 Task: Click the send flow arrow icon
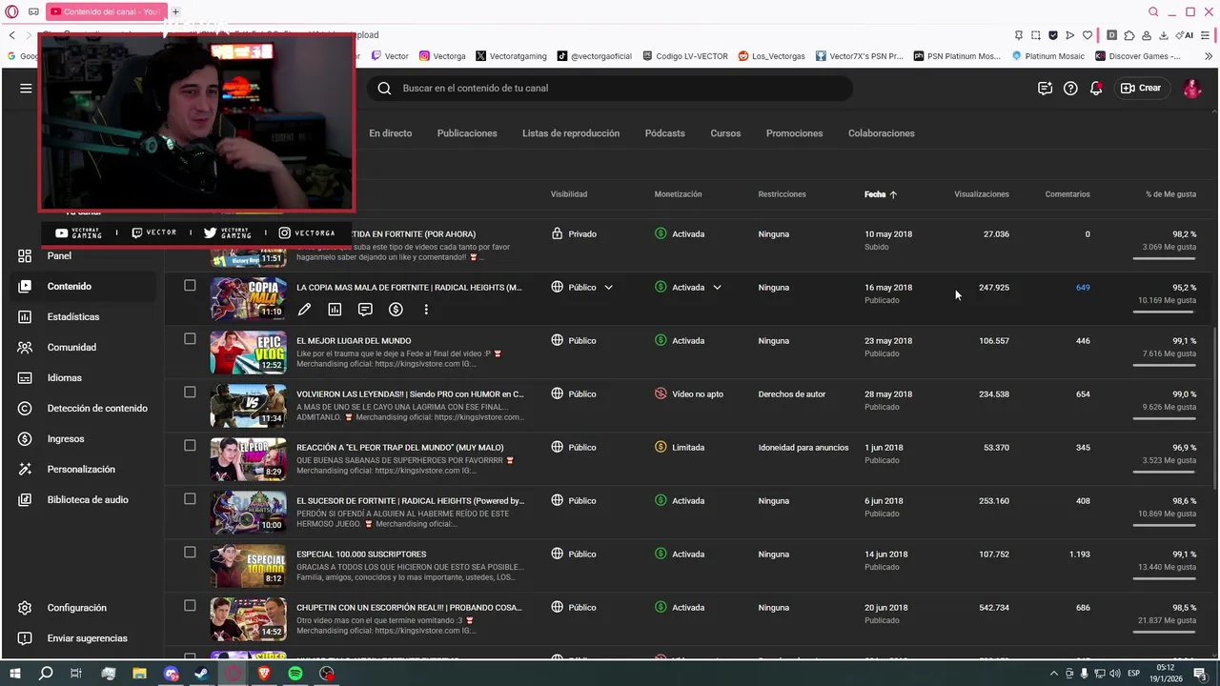(x=1070, y=35)
